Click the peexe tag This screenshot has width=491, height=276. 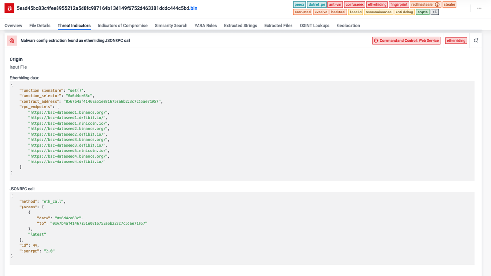[300, 5]
